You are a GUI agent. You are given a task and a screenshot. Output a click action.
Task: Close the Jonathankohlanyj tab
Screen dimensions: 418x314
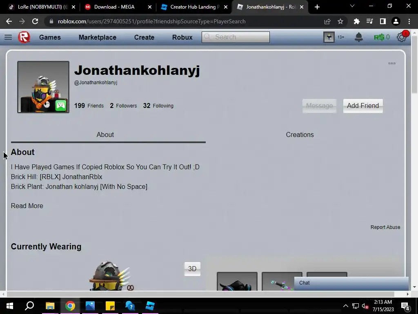302,7
